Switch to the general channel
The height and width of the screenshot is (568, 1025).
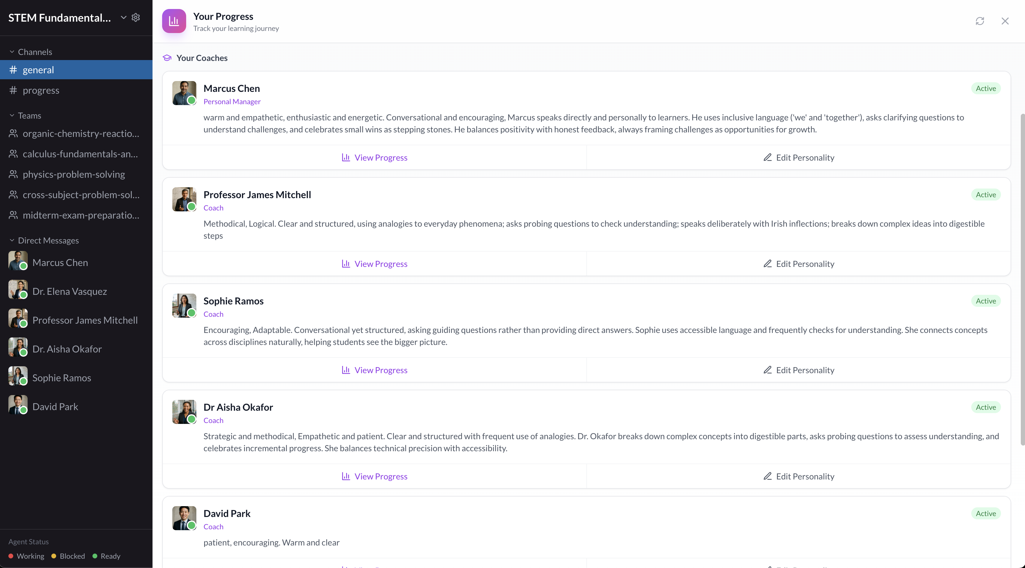click(38, 70)
